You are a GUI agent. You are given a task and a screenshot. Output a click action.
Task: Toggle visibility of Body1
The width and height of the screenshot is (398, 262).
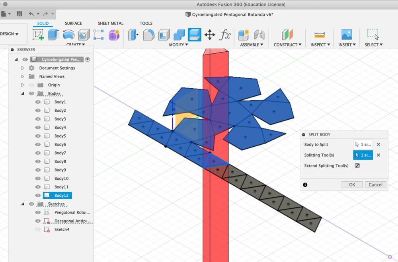point(37,102)
